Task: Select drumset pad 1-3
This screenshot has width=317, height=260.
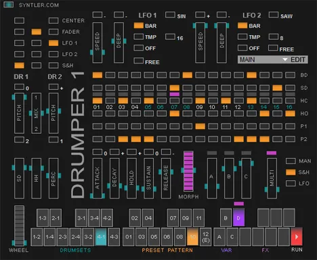Action: point(43,217)
